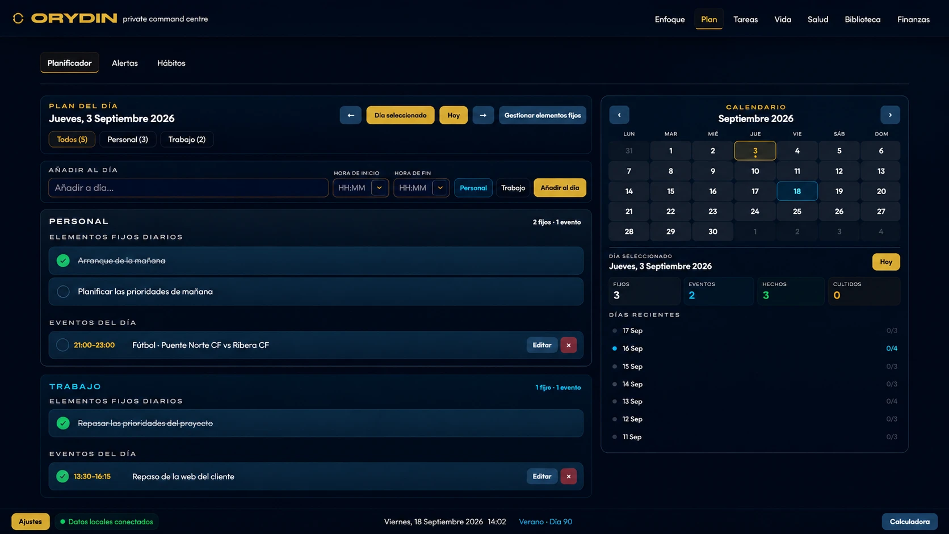This screenshot has height=534, width=949.
Task: Open recent day 13 Sep
Action: [755, 401]
